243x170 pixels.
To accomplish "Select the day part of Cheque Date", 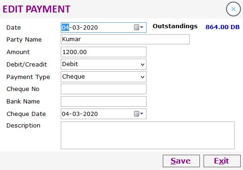I will point(65,114).
